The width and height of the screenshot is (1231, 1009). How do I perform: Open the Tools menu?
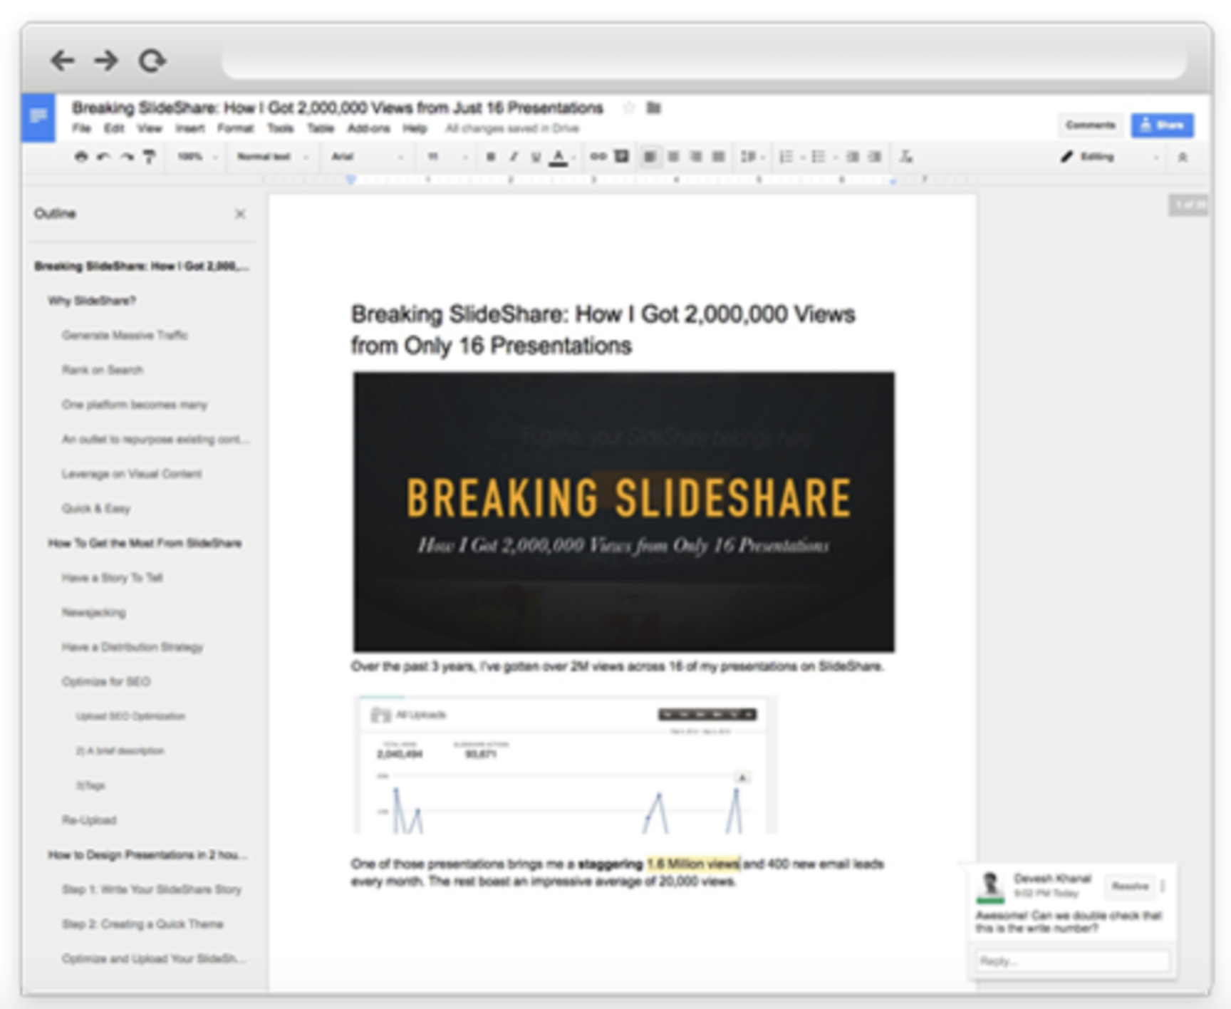tap(281, 128)
